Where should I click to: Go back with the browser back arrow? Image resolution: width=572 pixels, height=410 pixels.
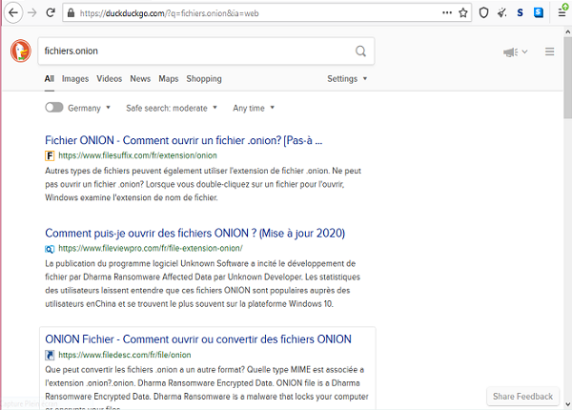point(13,13)
